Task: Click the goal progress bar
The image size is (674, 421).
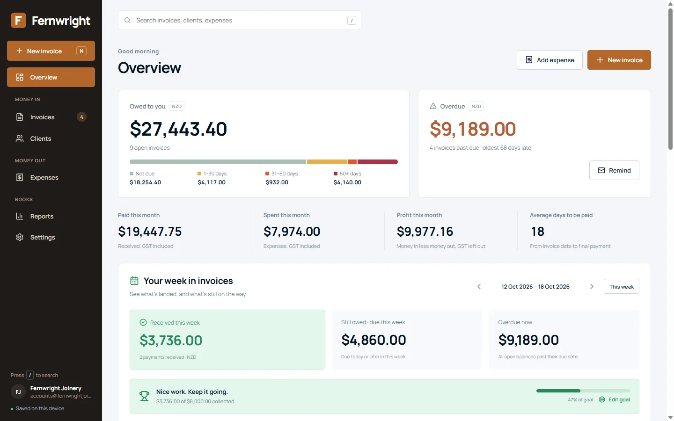Action: pos(583,391)
